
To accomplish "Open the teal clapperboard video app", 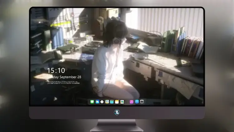I will 112,102.
